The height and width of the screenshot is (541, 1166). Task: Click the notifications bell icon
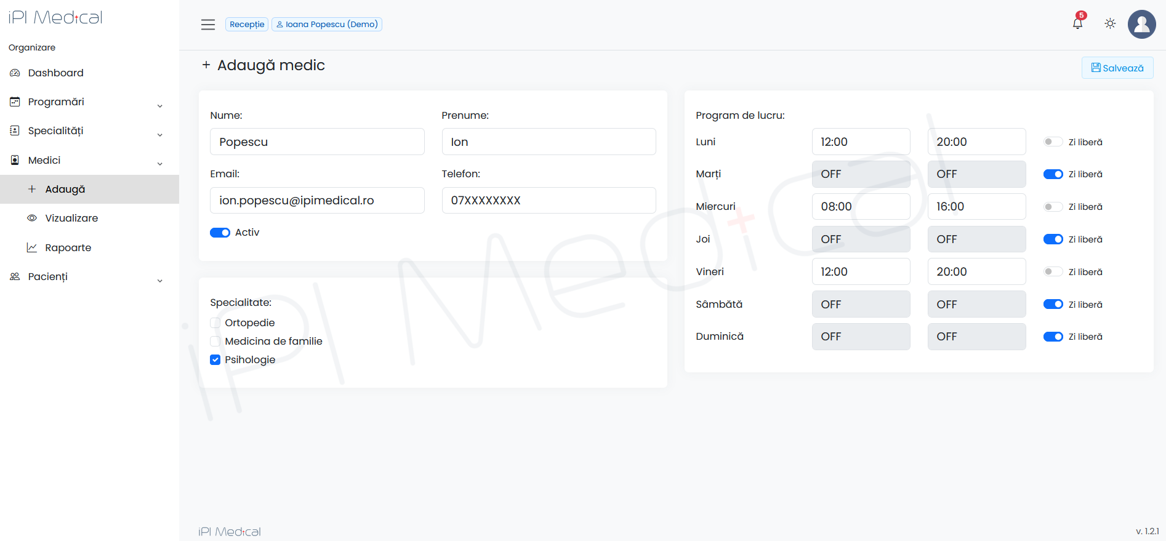1077,24
